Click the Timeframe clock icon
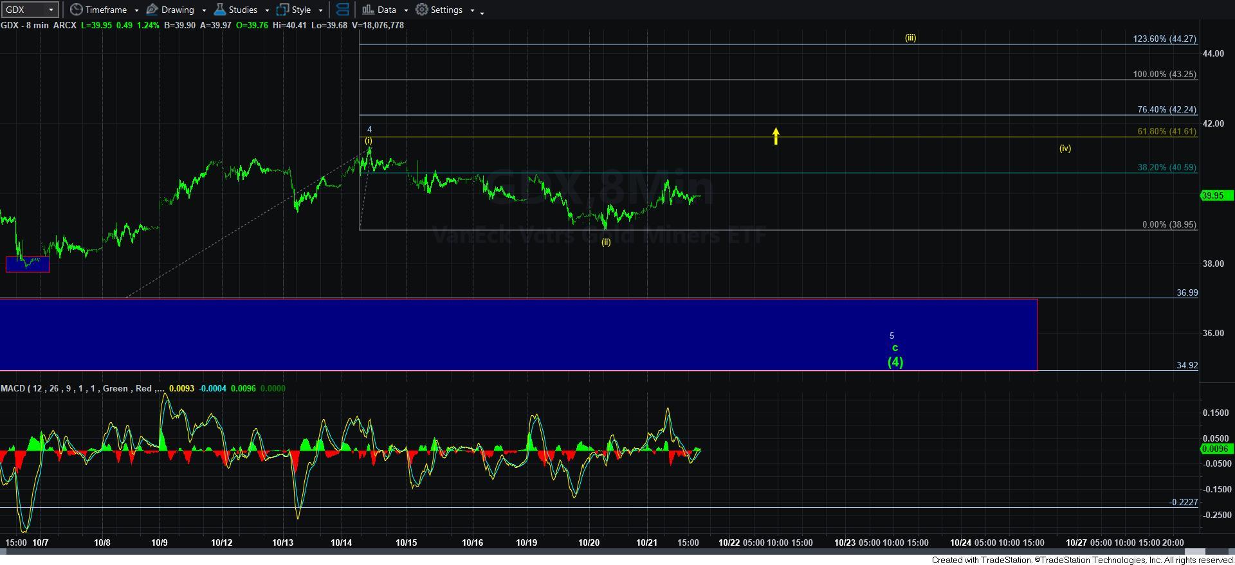 pos(77,10)
